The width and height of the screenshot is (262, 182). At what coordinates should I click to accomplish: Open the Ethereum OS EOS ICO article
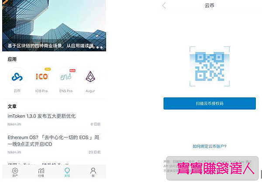click(53, 140)
